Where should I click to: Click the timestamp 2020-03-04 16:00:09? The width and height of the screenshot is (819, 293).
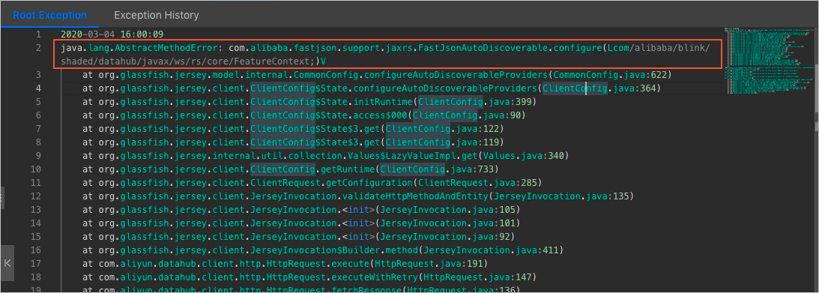[x=112, y=35]
